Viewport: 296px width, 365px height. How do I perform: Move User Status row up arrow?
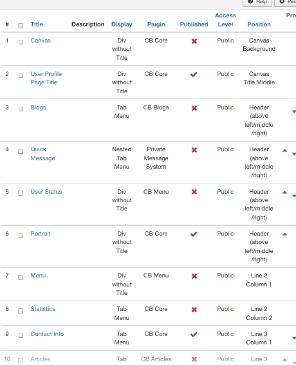point(284,192)
